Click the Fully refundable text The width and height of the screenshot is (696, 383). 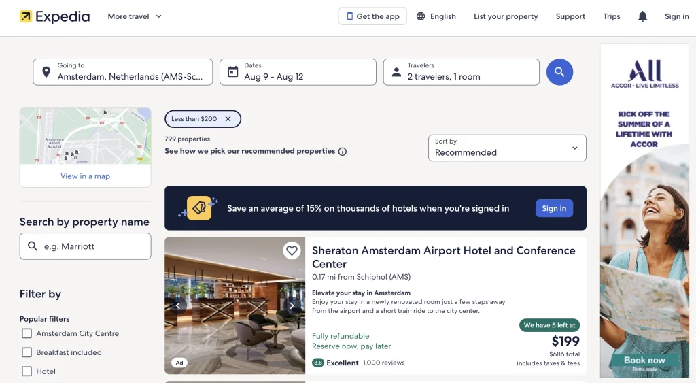coord(341,336)
